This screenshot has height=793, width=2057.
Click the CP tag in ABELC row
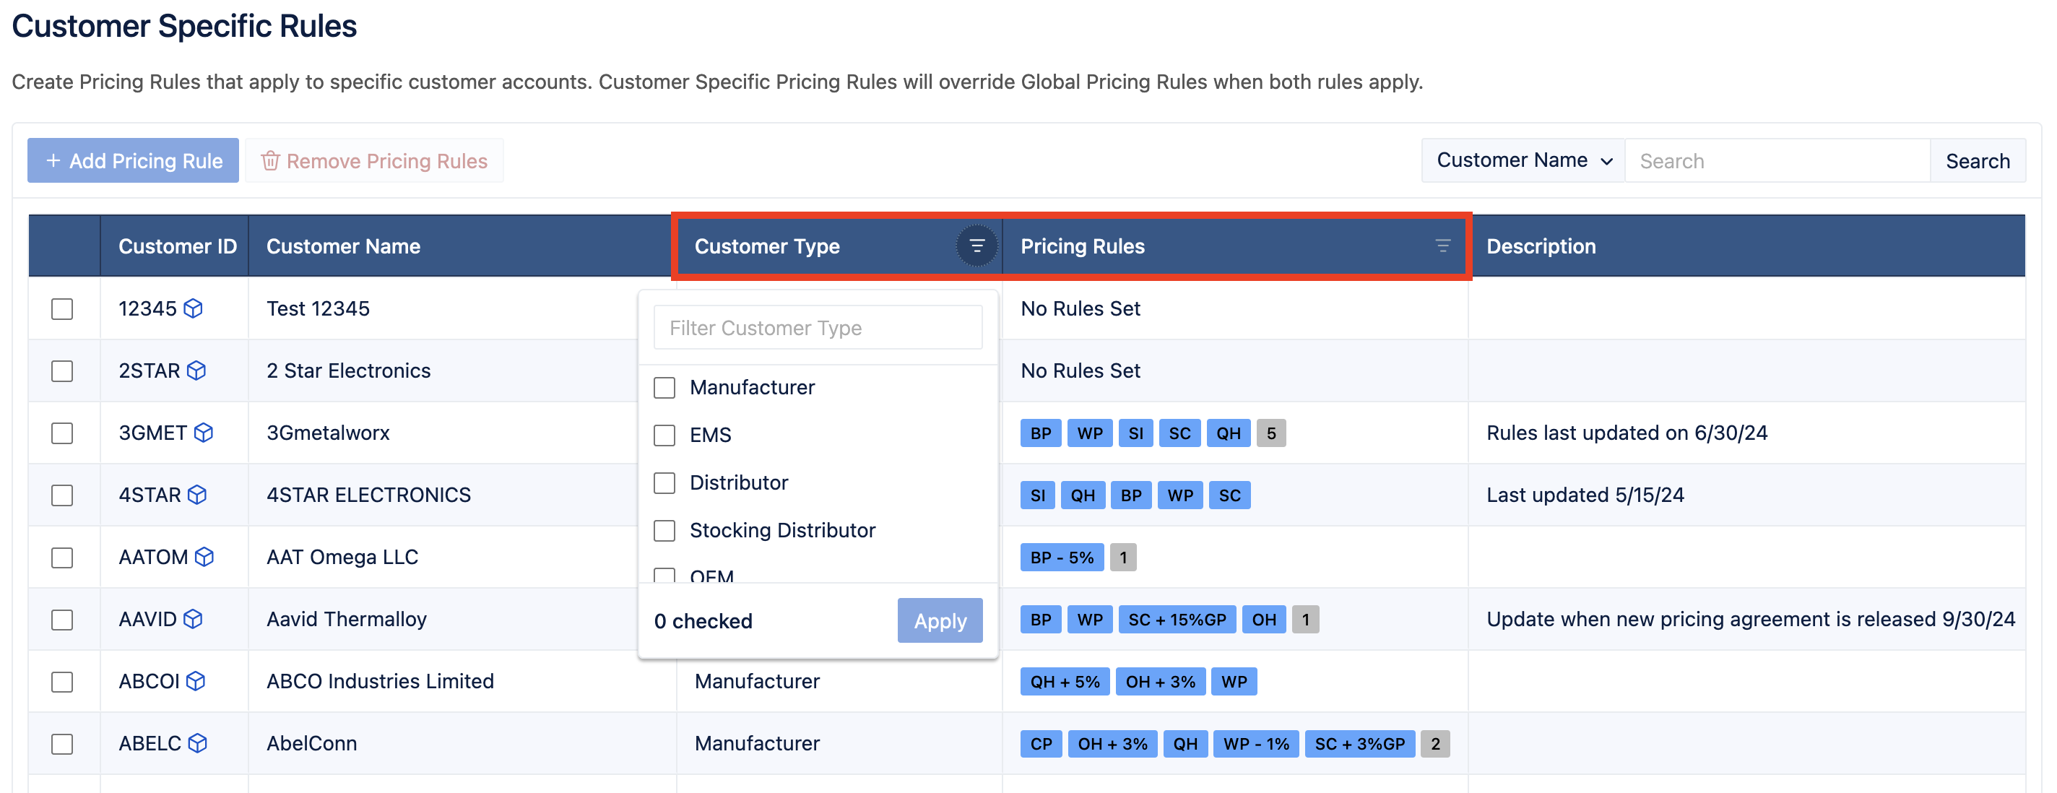[x=1041, y=745]
